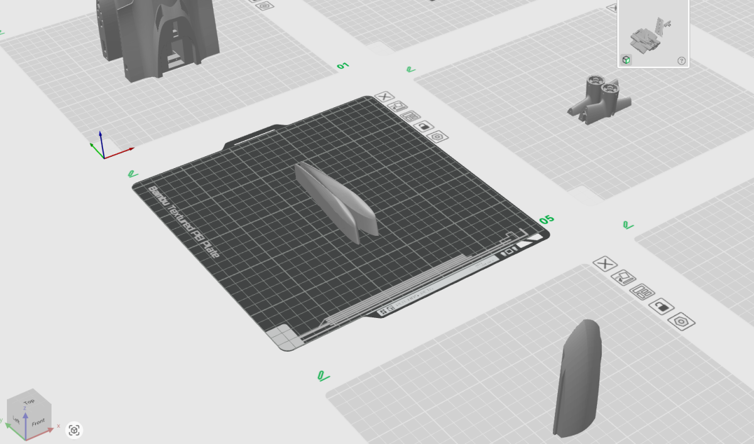Open help question mark in the thumbnail panel
This screenshot has height=444, width=754.
click(x=681, y=61)
